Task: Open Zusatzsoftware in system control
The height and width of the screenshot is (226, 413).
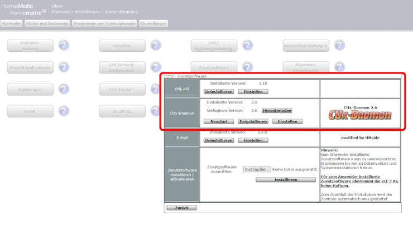Action: 214,67
